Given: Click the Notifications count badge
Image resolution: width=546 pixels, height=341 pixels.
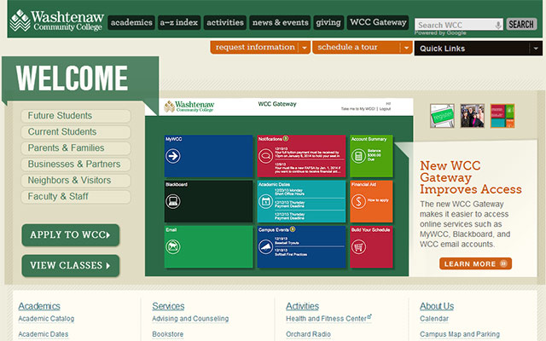Looking at the screenshot, I should pyautogui.click(x=286, y=138).
